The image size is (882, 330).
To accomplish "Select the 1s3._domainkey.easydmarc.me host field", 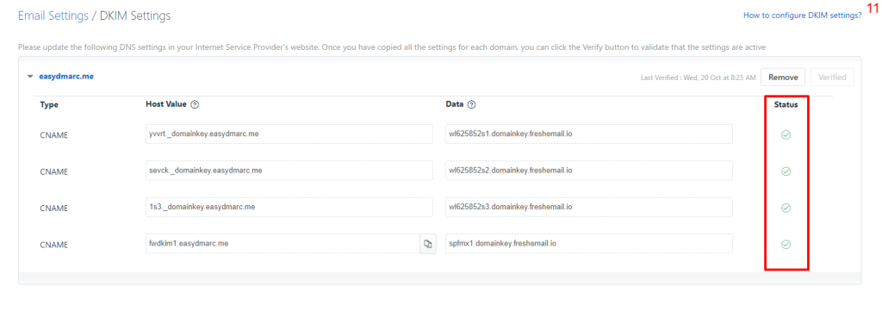I will coord(289,207).
